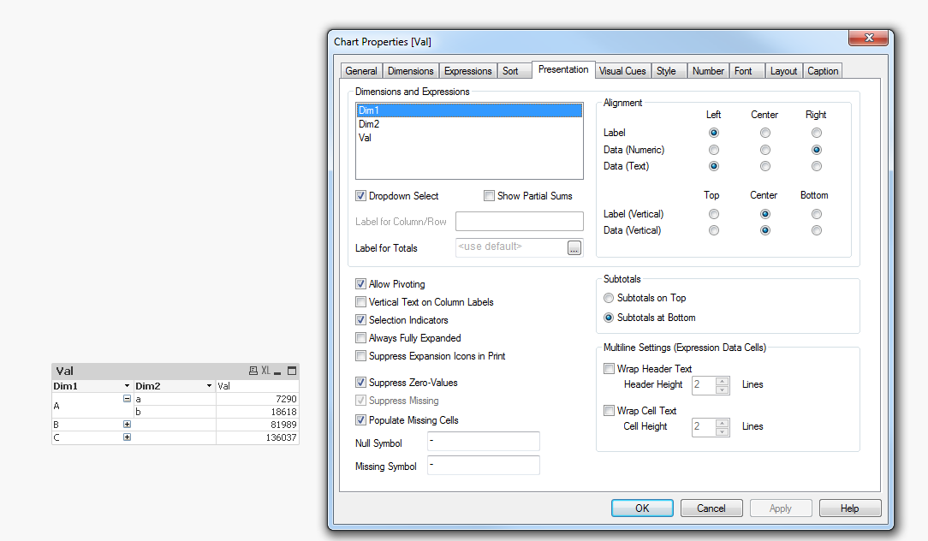Select the Subtotals on Top radio button

(609, 298)
